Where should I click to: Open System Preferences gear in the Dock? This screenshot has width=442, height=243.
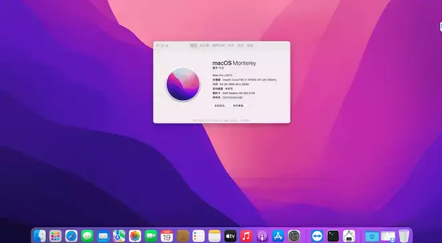click(294, 236)
